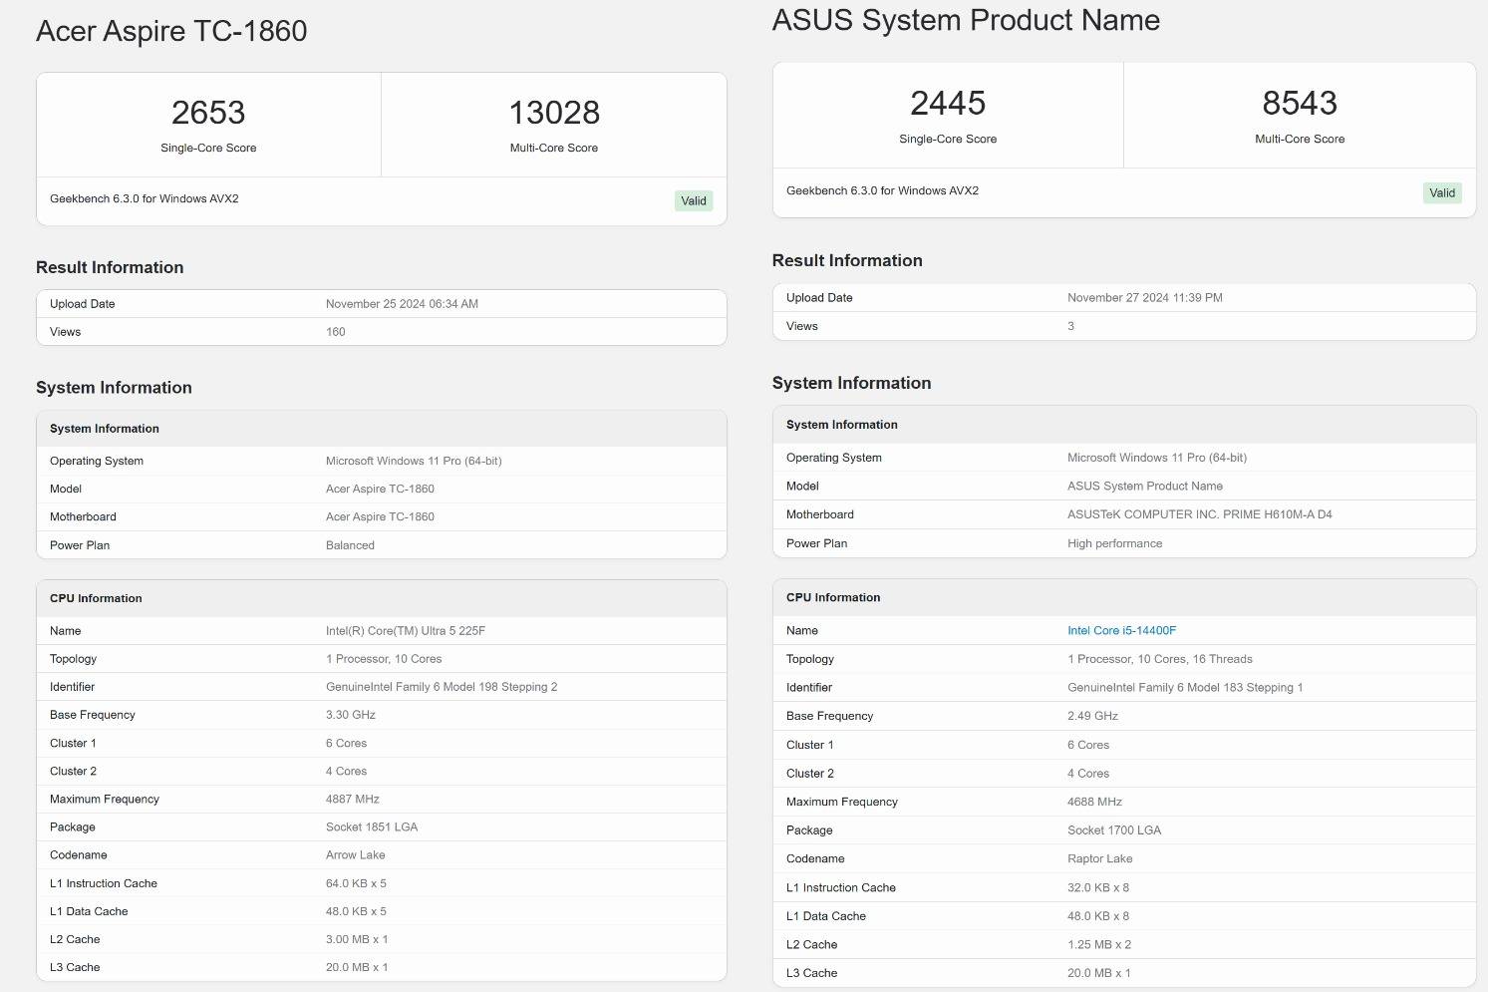Screen dimensions: 1488x992
Task: Click the 8543 multi-core score
Action: (x=1299, y=103)
